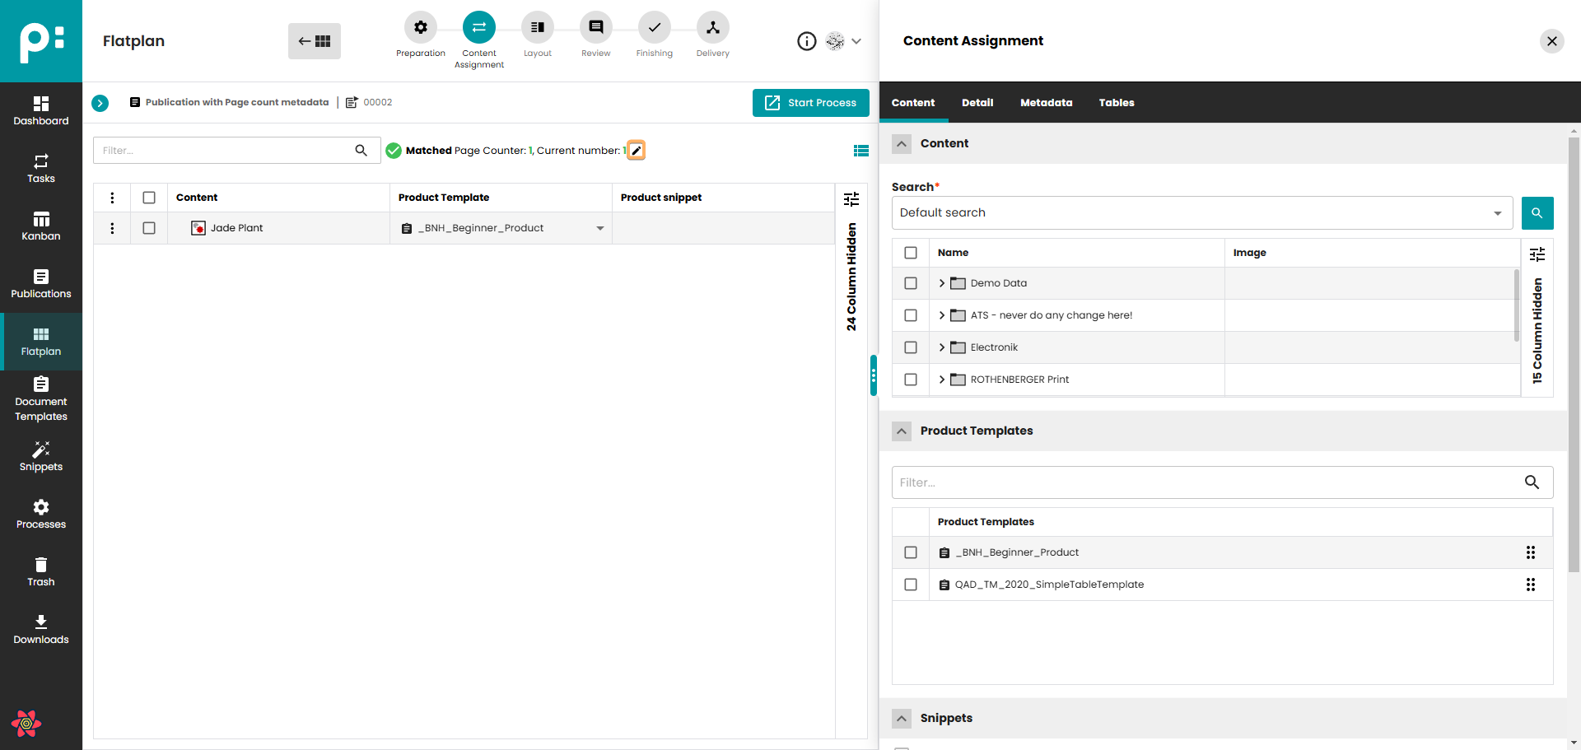Run the content search magnifier button

coord(1537,213)
